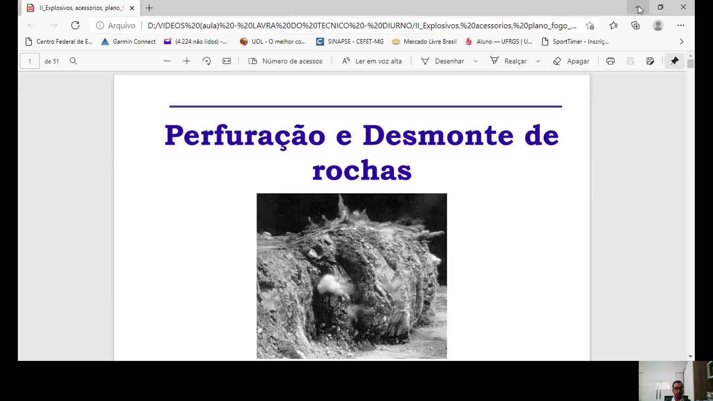Open Centro Federal de E... bookmark
This screenshot has height=401, width=713.
point(59,42)
